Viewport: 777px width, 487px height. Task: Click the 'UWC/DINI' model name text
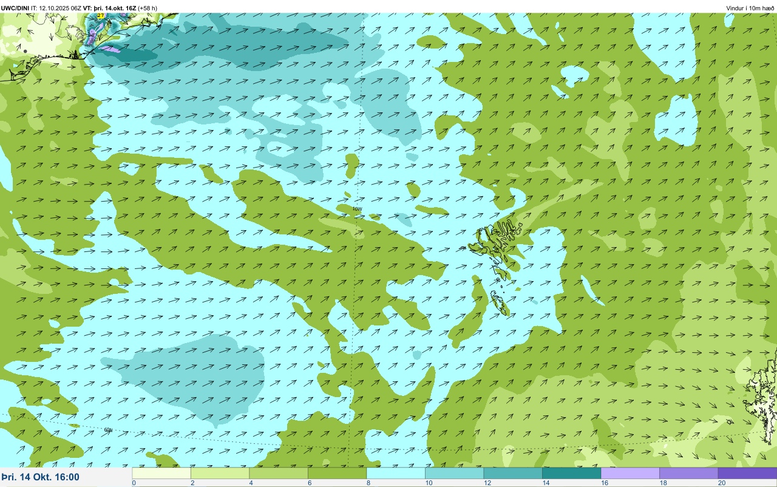pyautogui.click(x=15, y=8)
